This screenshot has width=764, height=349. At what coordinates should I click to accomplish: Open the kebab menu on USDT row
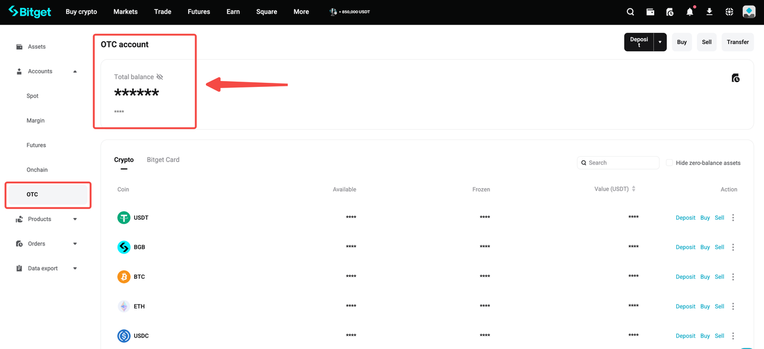733,217
